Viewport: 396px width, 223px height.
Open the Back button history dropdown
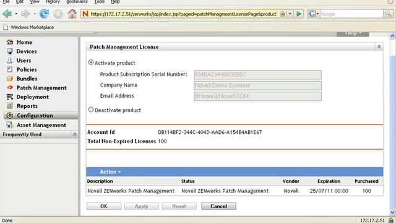pyautogui.click(x=16, y=14)
